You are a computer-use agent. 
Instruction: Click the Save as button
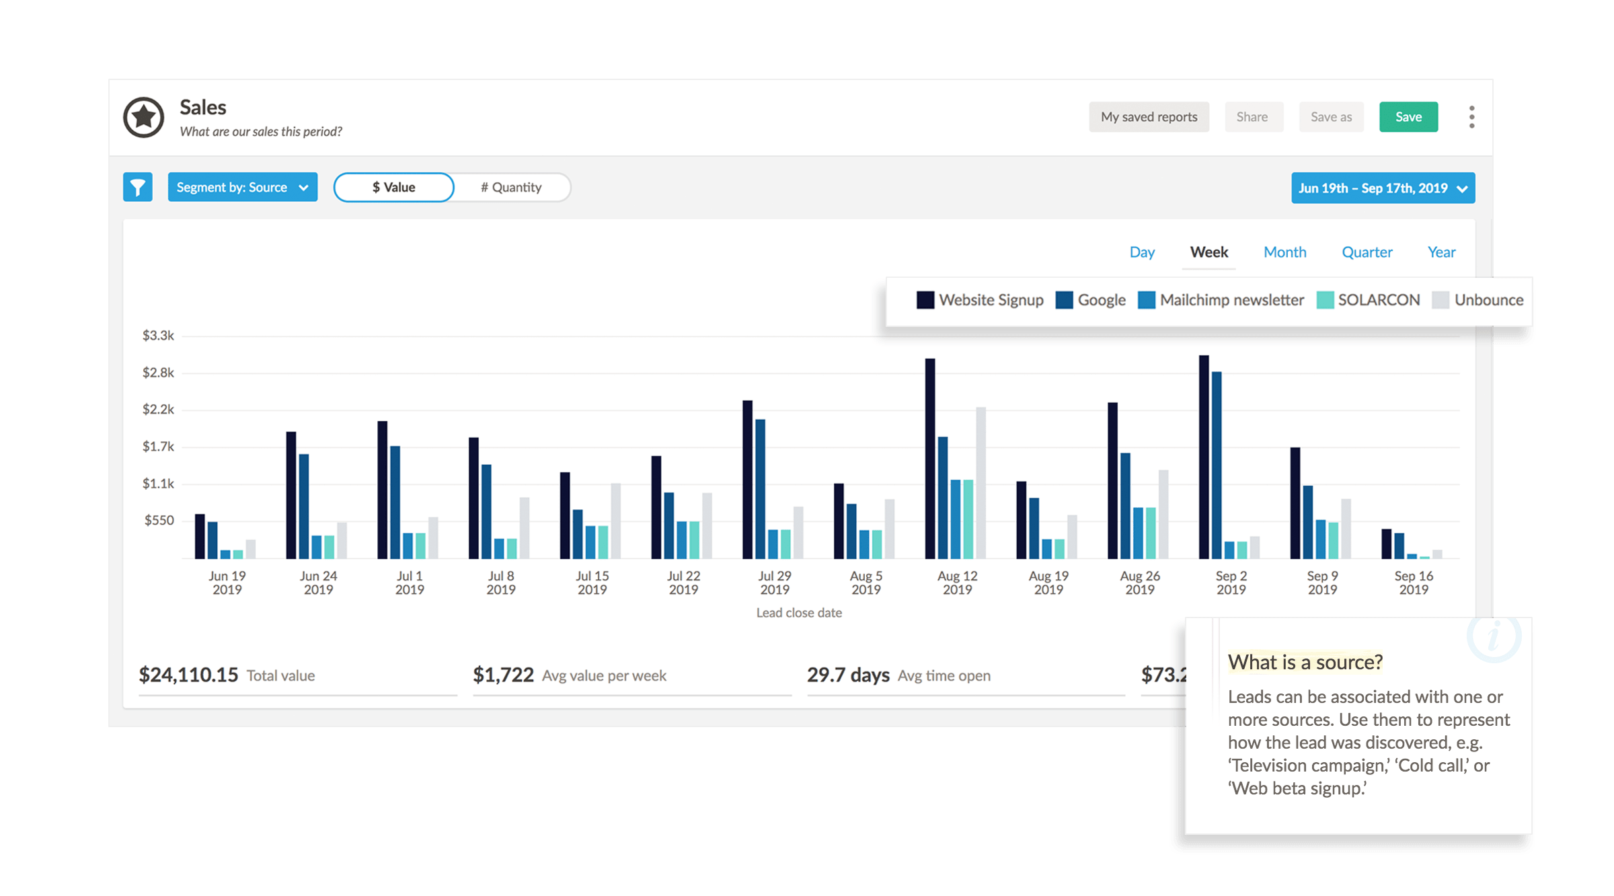pyautogui.click(x=1331, y=117)
